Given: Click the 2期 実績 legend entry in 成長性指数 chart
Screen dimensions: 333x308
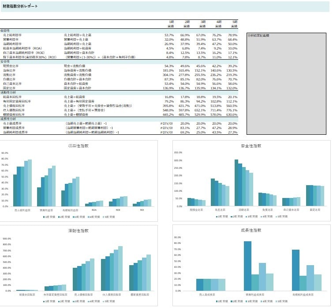Looking at the screenshot, I should (237, 301).
